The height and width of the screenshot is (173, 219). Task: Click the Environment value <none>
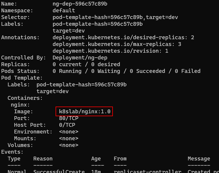tap(68, 132)
